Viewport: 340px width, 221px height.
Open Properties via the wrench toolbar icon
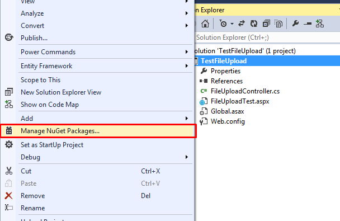tap(295, 23)
